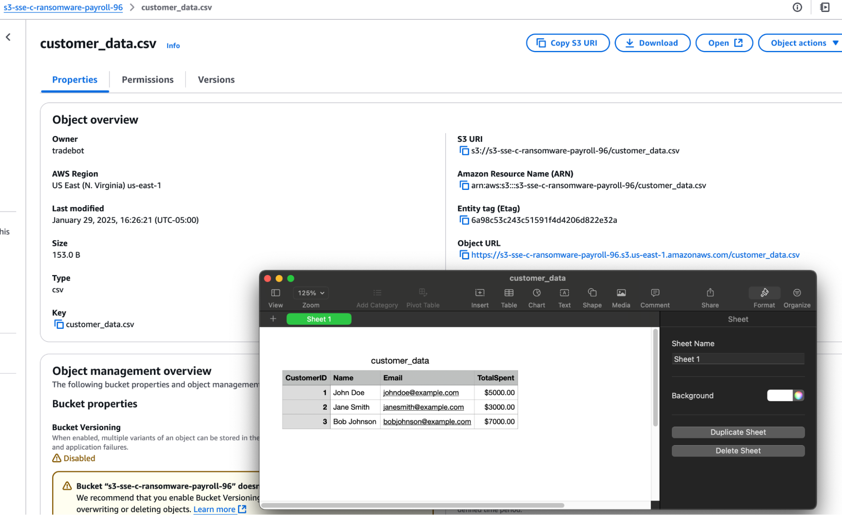
Task: Switch to the Permissions tab
Action: click(147, 80)
